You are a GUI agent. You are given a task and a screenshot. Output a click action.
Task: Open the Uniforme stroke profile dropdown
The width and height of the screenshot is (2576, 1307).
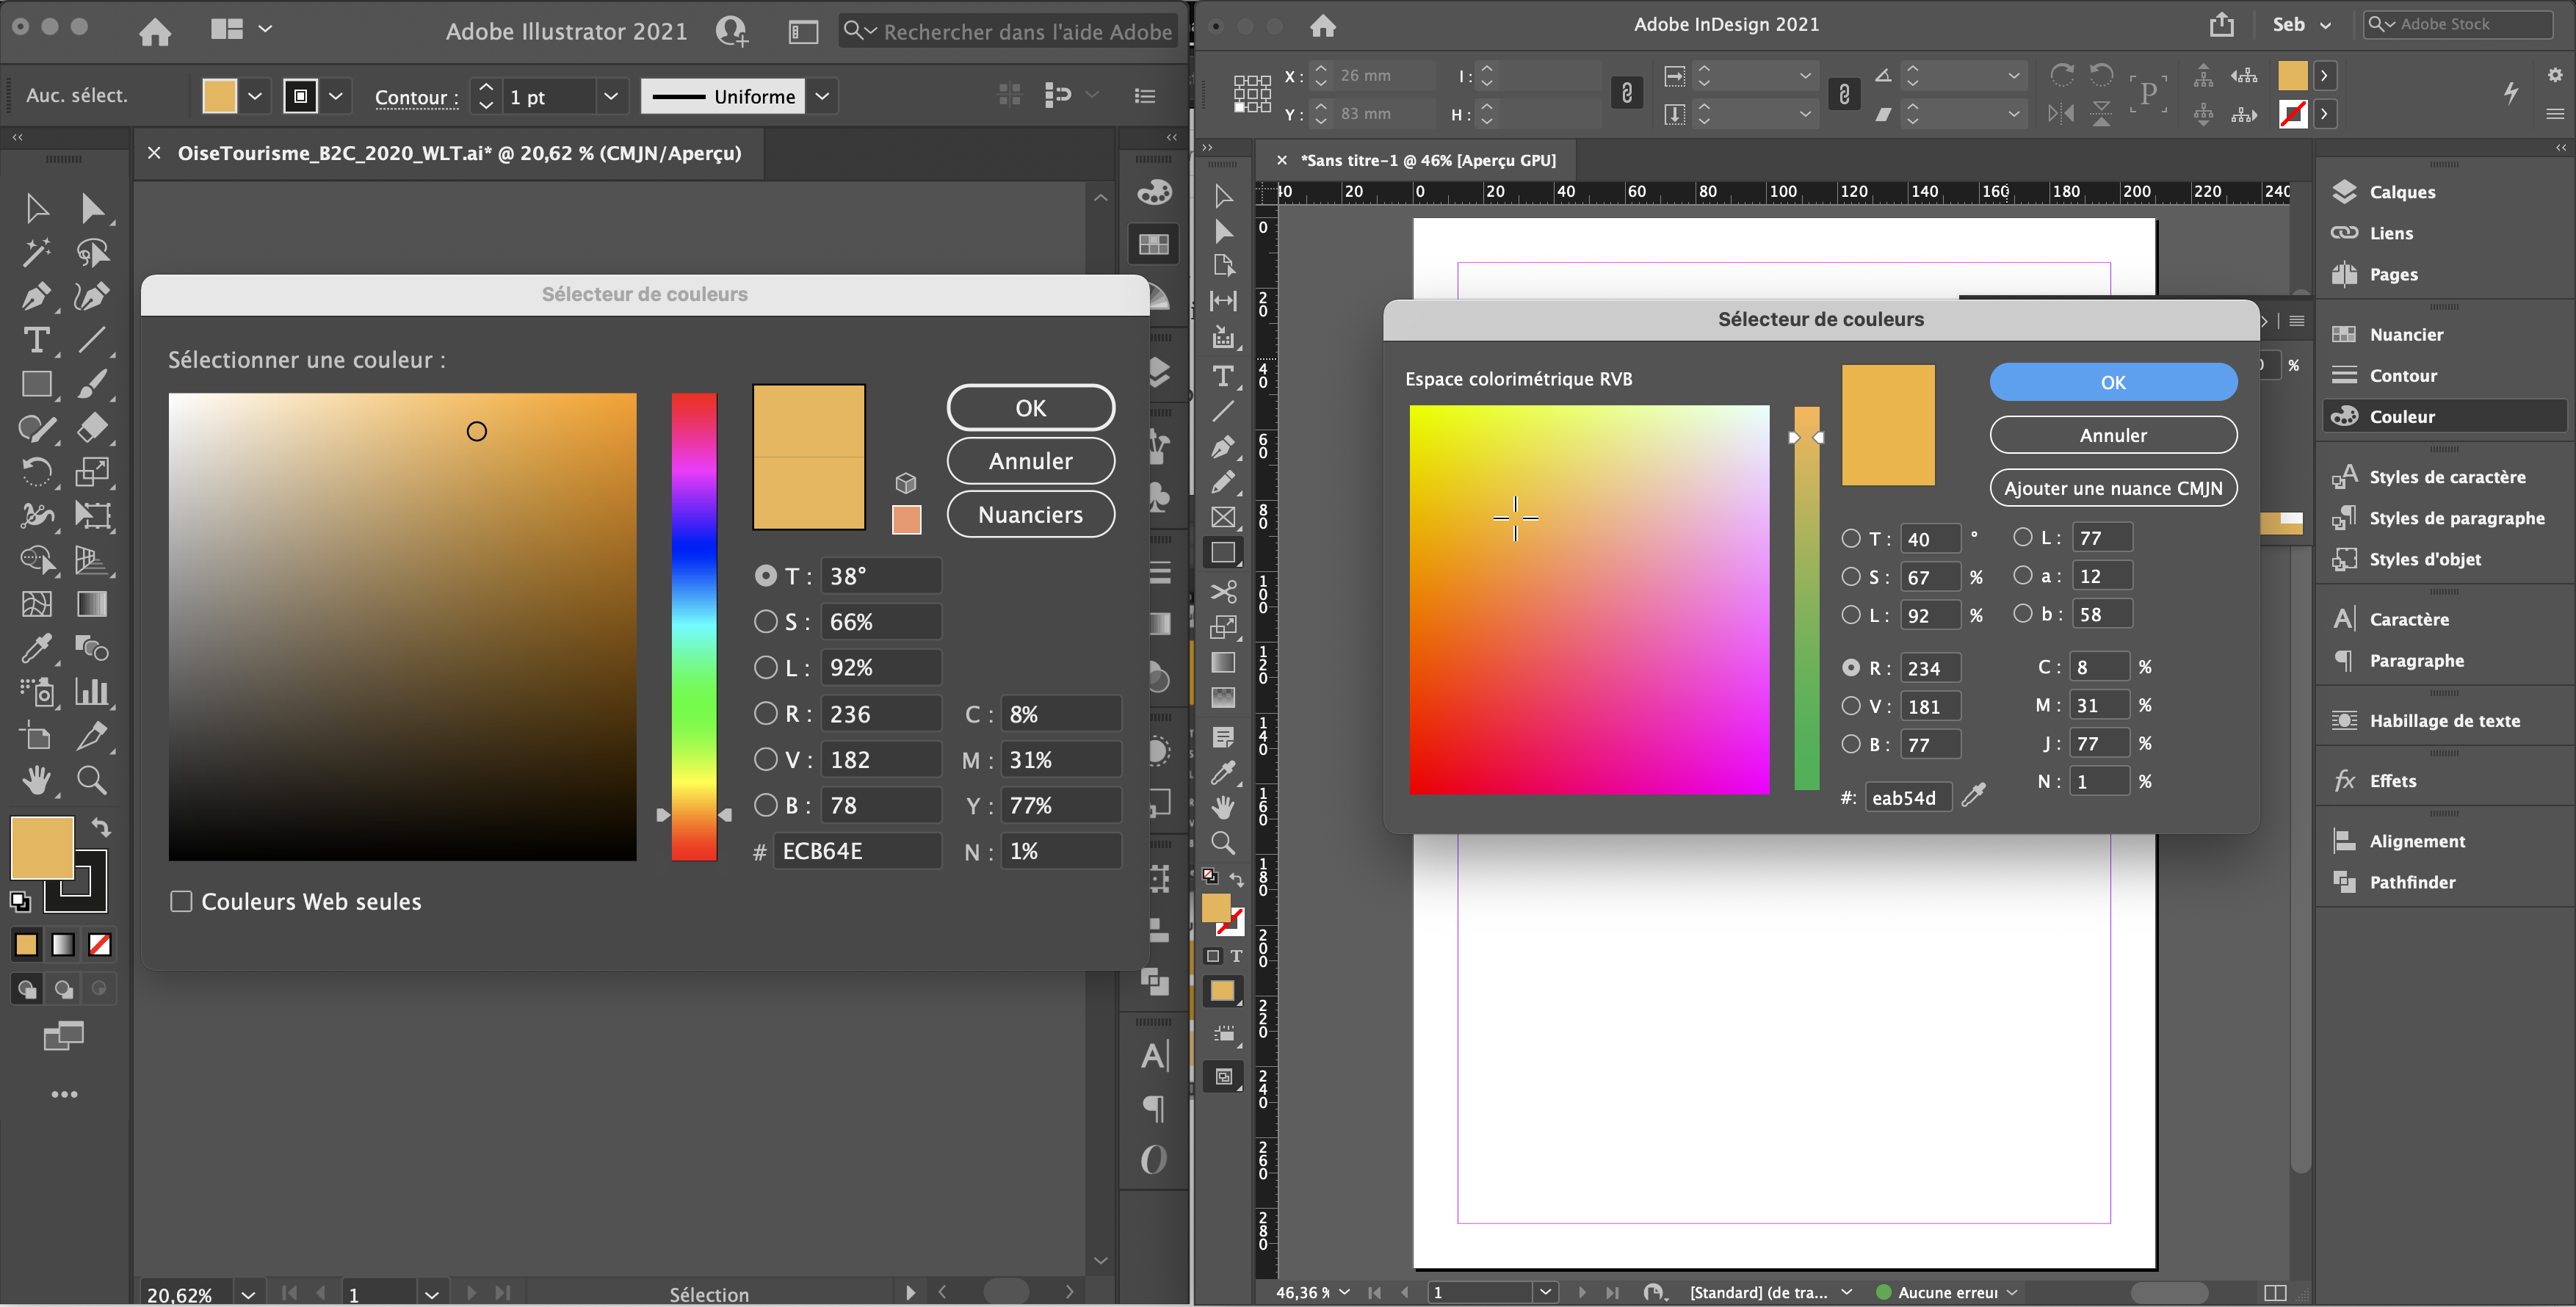click(x=822, y=96)
